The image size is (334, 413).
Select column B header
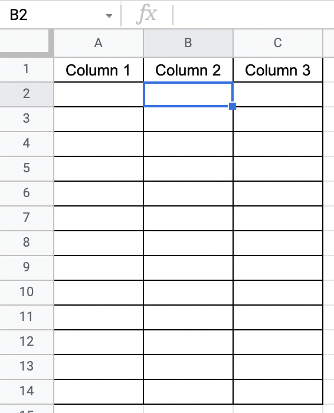[188, 43]
